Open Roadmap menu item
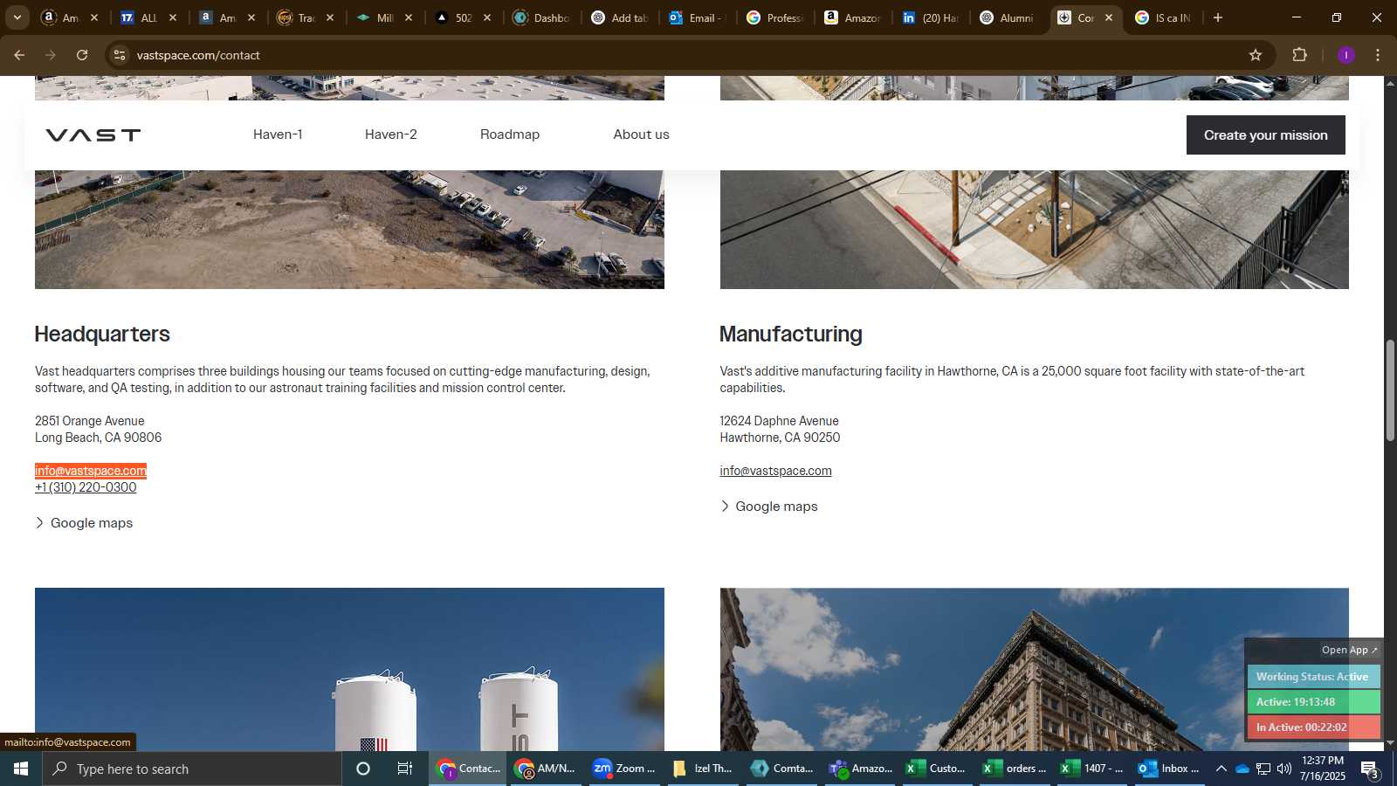This screenshot has width=1397, height=786. [x=510, y=134]
